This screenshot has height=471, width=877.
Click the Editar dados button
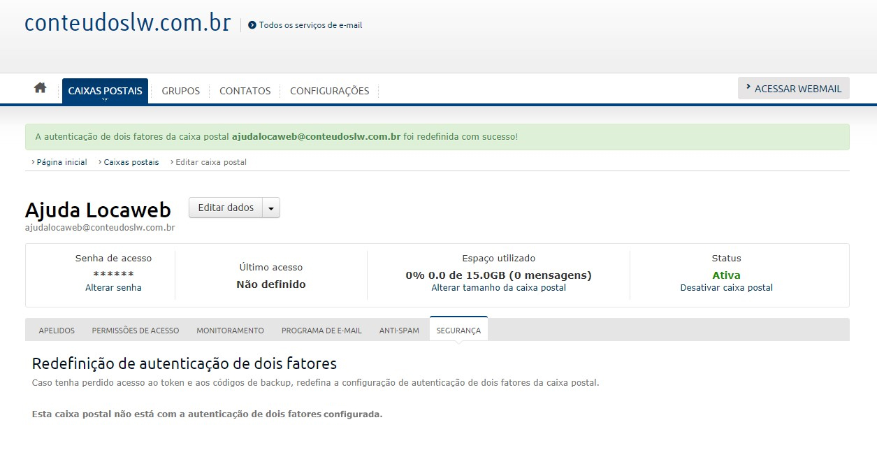pyautogui.click(x=226, y=208)
